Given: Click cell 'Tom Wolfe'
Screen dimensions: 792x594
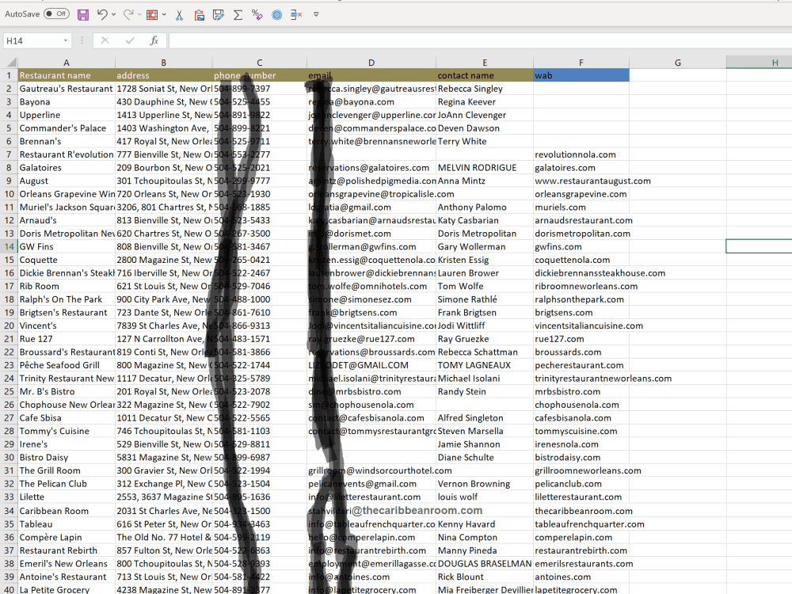Looking at the screenshot, I should click(485, 286).
